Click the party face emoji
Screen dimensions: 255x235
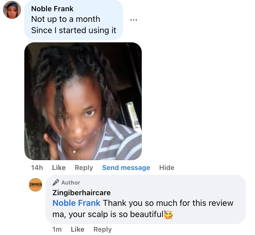point(168,215)
